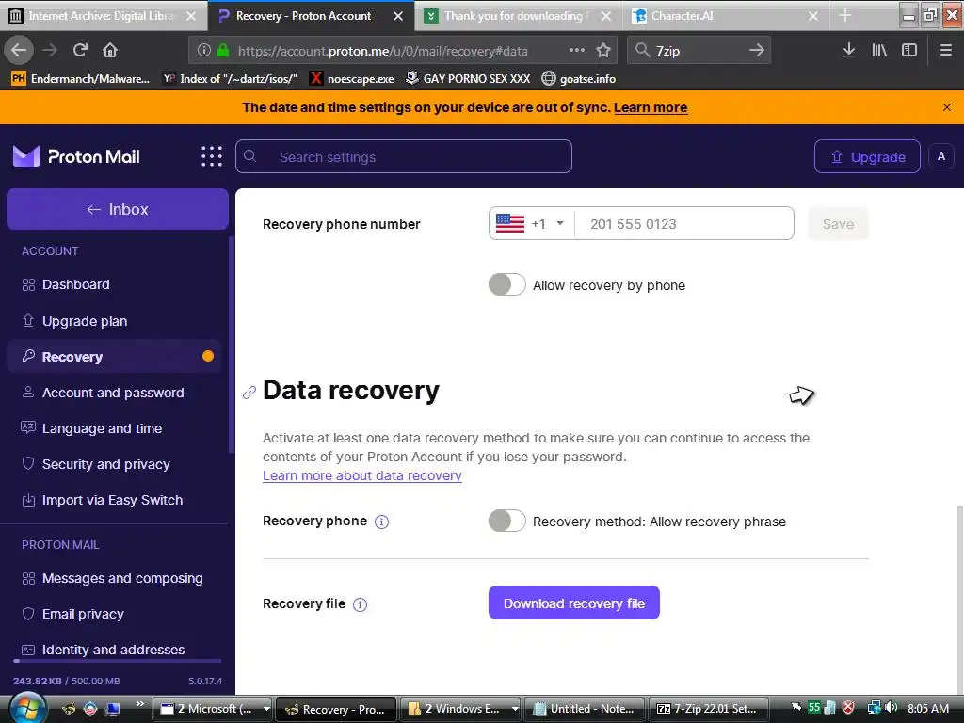964x723 pixels.
Task: Switch to Untitled - Notepad taskbar window
Action: point(584,709)
